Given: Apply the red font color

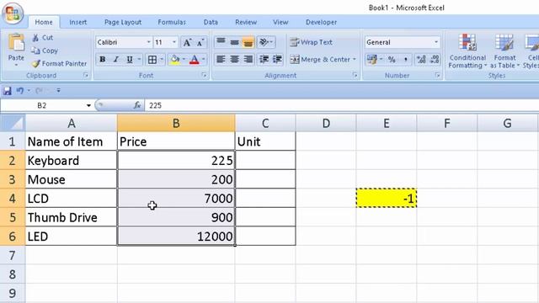Looking at the screenshot, I should point(195,60).
